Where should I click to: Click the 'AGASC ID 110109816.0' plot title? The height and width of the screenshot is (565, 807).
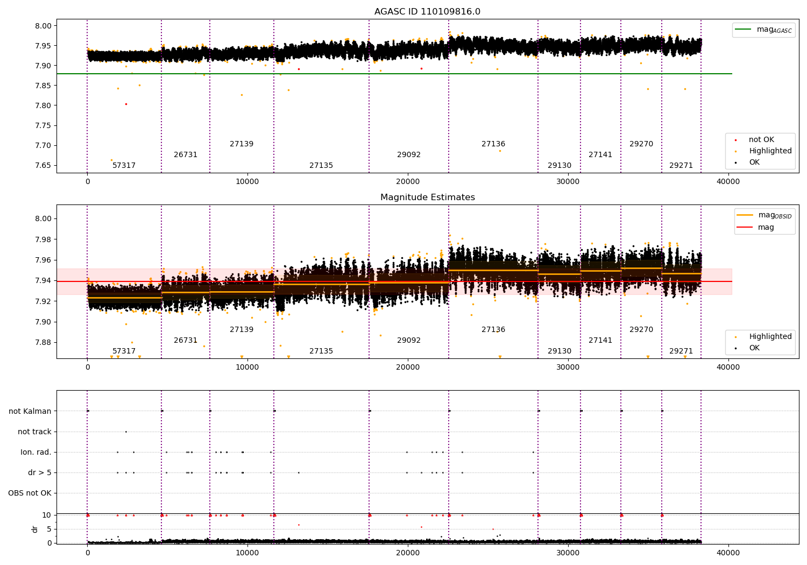(427, 12)
